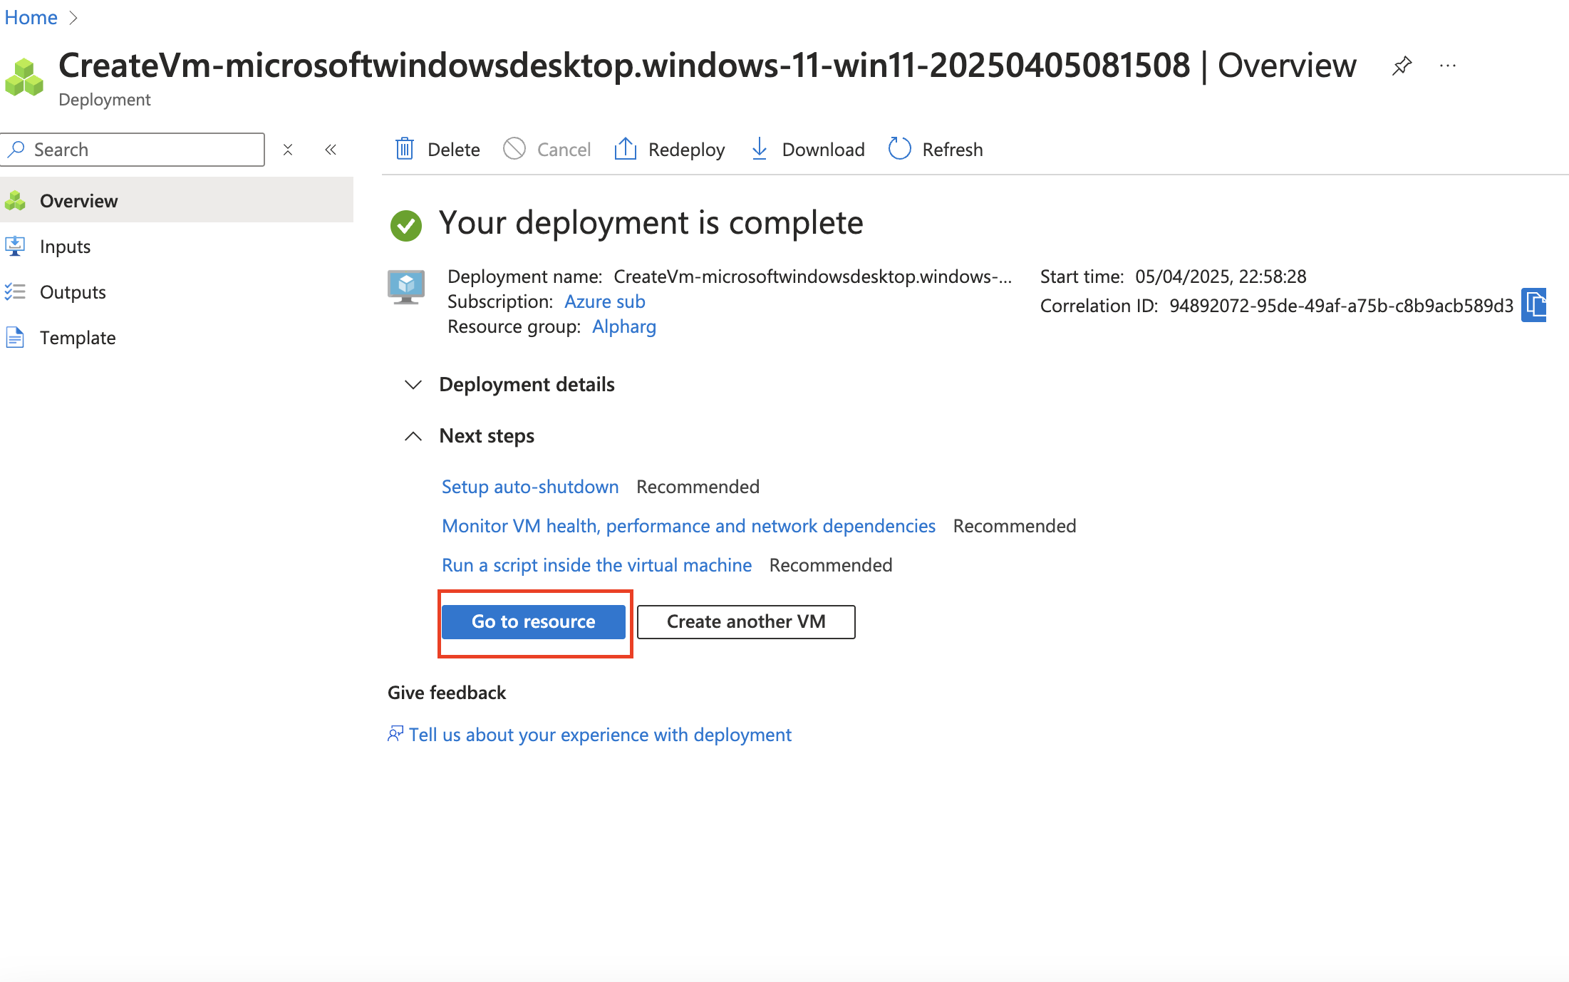Open the Outputs menu item
This screenshot has height=982, width=1569.
(x=177, y=292)
